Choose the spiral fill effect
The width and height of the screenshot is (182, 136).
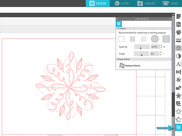point(166,39)
